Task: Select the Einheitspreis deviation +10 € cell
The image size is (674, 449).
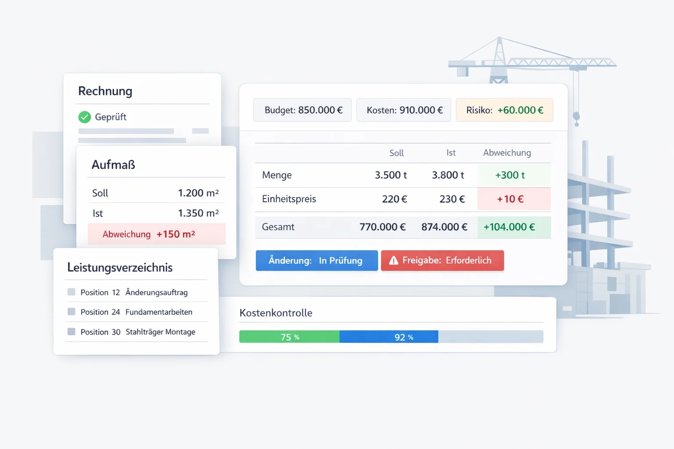Action: 514,199
